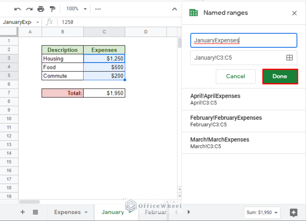306x221 pixels.
Task: Click the select data range grid icon
Action: coord(290,58)
